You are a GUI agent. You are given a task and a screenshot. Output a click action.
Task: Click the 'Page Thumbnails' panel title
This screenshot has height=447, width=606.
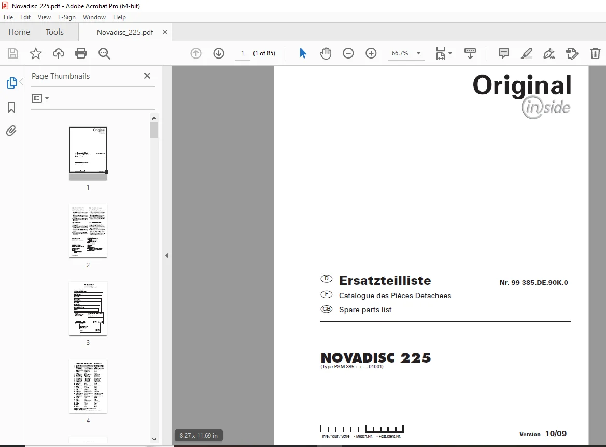(61, 76)
